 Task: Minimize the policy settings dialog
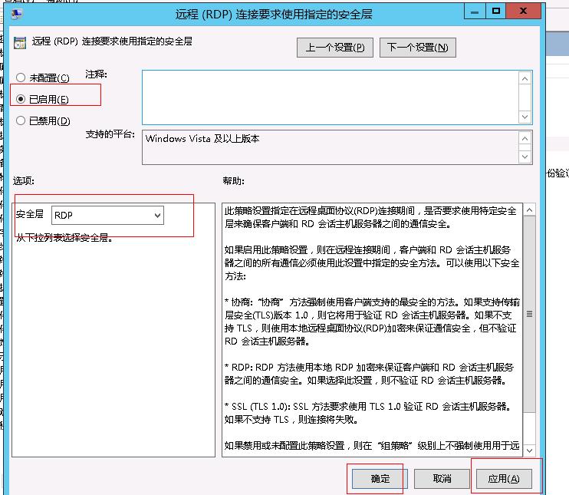pos(475,12)
